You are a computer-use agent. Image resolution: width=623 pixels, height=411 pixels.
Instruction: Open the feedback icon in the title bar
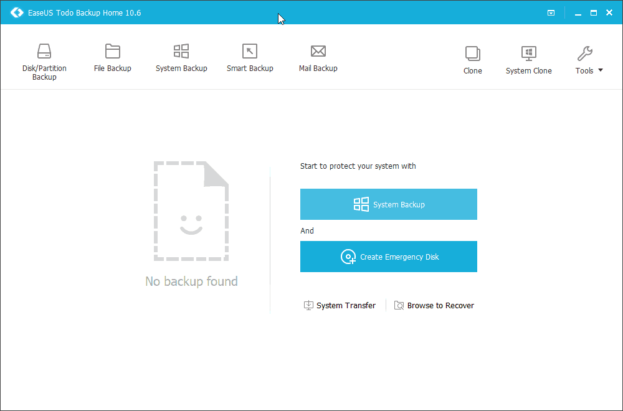(x=551, y=12)
